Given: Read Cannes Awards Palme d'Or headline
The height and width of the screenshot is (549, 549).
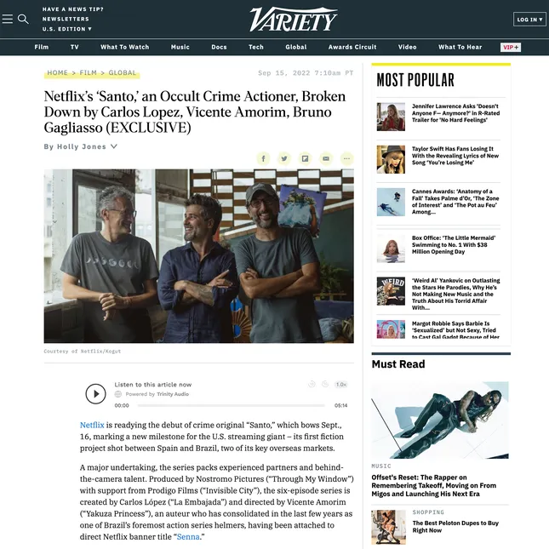Looking at the screenshot, I should click(455, 202).
